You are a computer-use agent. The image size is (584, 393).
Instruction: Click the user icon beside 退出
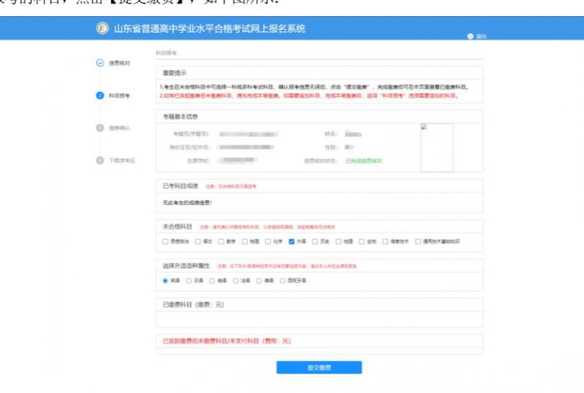470,36
